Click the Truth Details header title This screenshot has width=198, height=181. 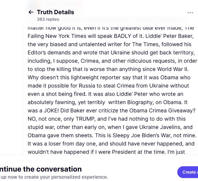[x=56, y=12]
